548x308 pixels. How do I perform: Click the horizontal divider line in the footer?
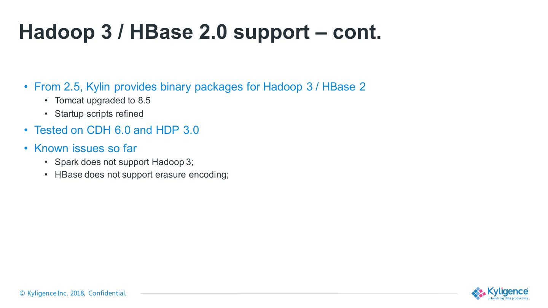pyautogui.click(x=299, y=294)
